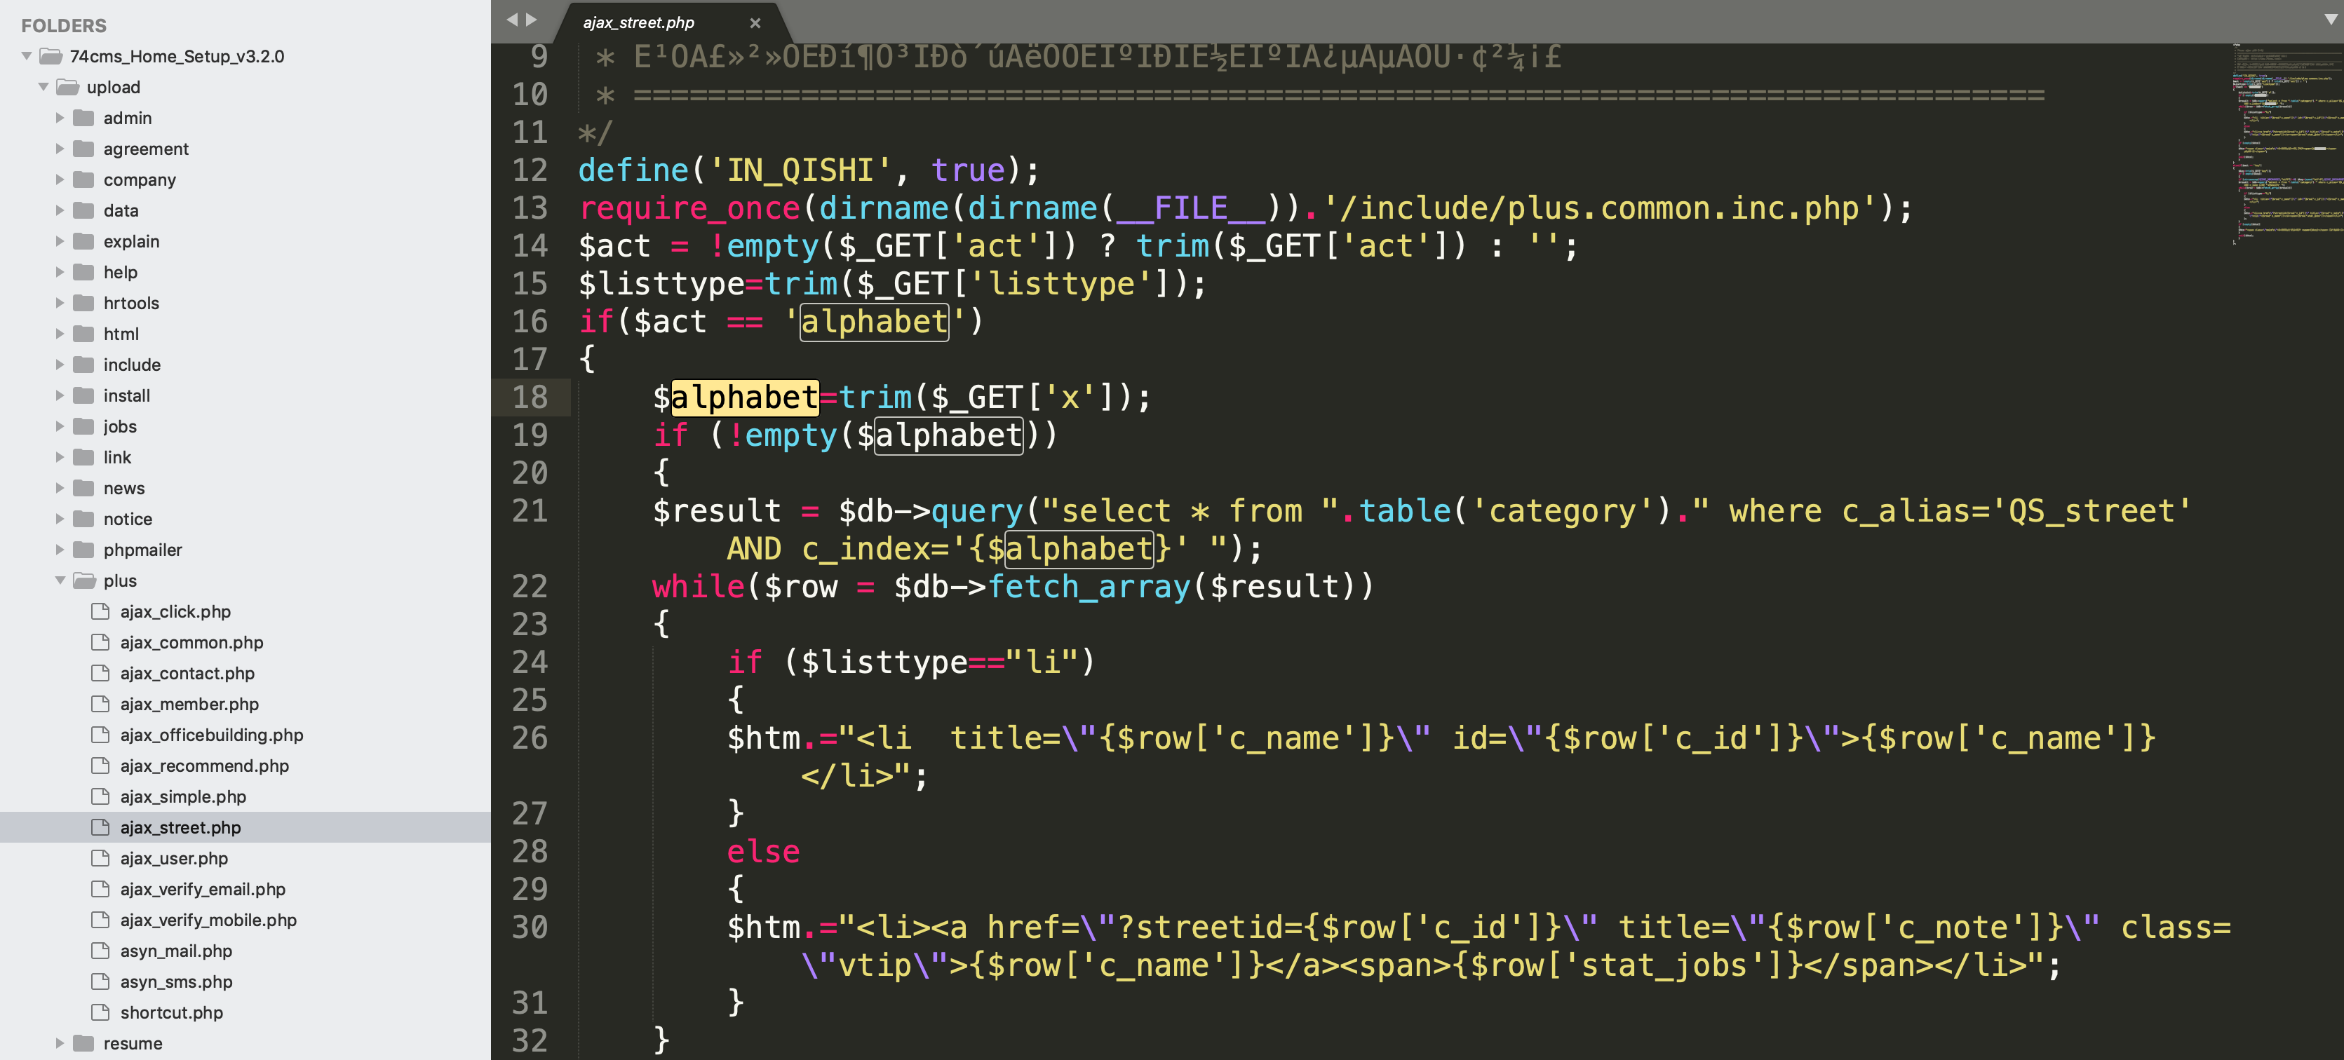Click line number 18 in the gutter
Image resolution: width=2344 pixels, height=1060 pixels.
tap(530, 397)
